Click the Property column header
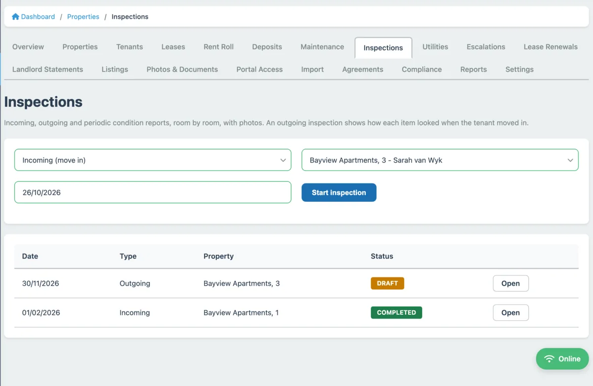Screen dimensions: 593x386 [218, 257]
